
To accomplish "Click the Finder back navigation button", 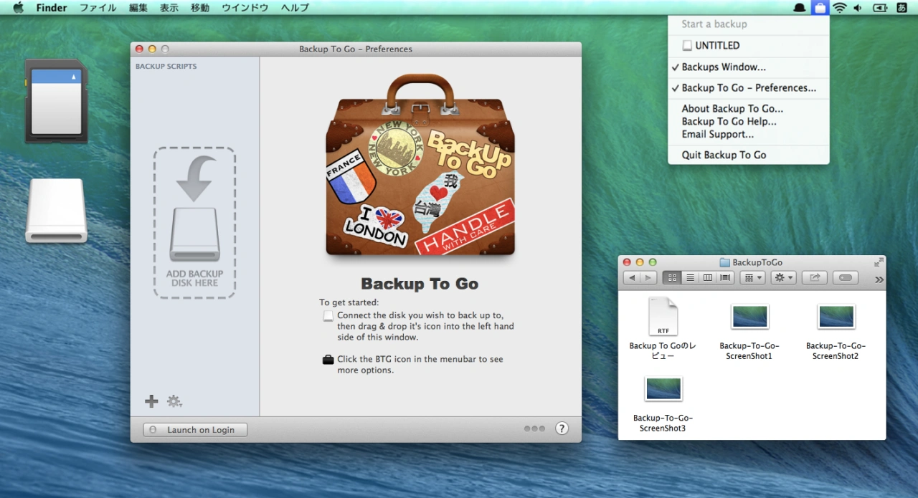I will 631,278.
